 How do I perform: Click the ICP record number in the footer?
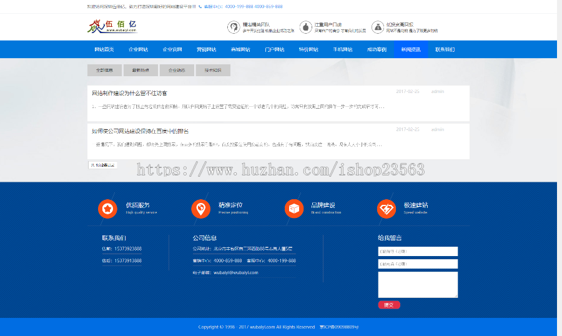coord(339,327)
